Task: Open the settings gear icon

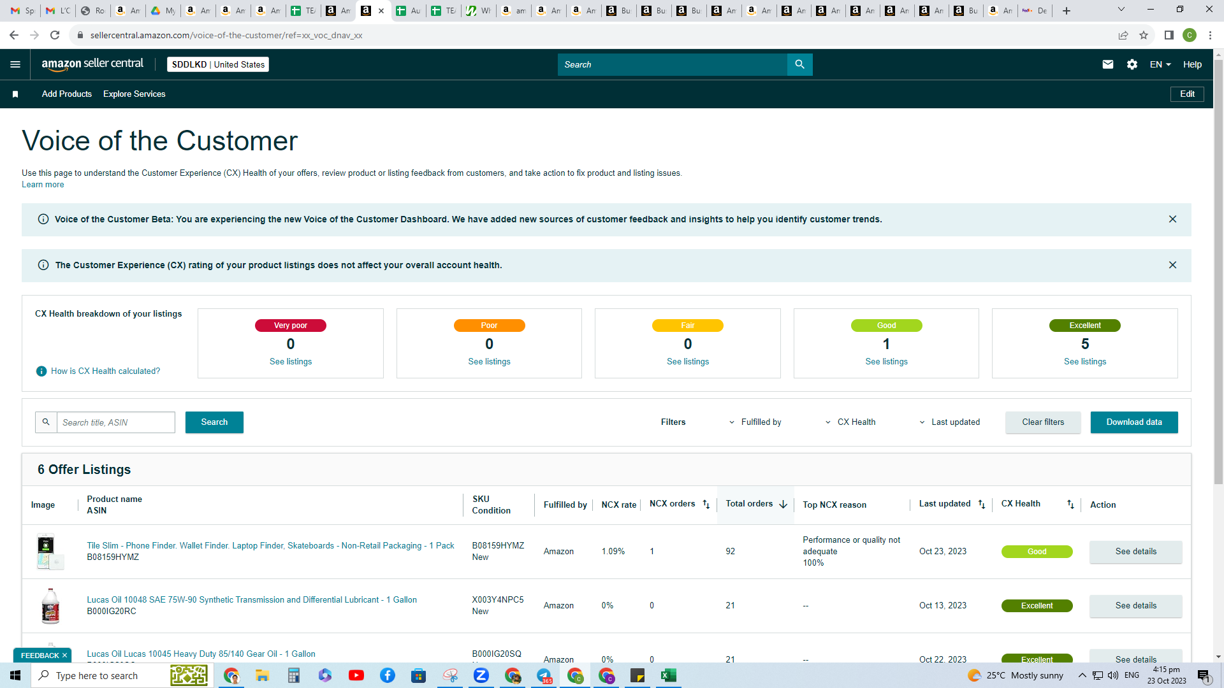Action: pos(1132,64)
